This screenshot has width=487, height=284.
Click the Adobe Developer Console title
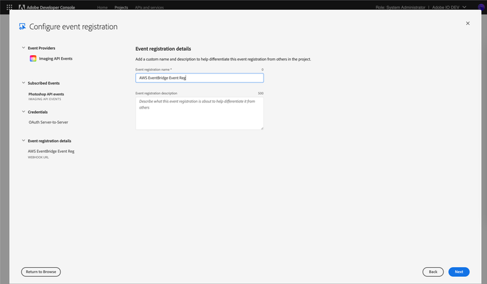[x=51, y=7]
